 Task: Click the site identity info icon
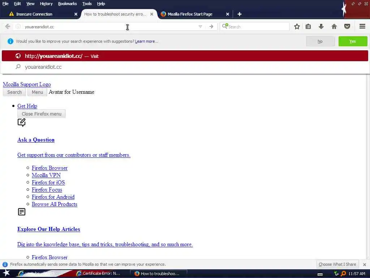[x=18, y=27]
